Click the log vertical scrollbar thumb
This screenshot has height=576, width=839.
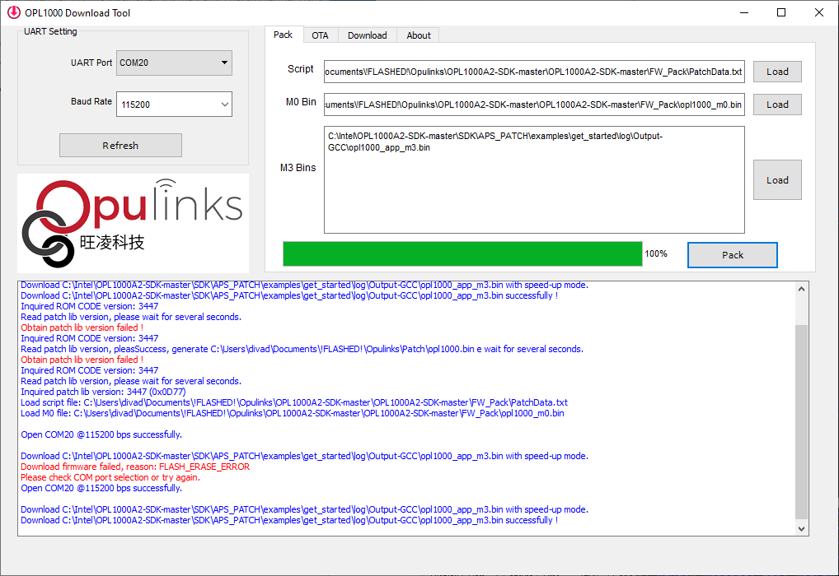(x=801, y=421)
